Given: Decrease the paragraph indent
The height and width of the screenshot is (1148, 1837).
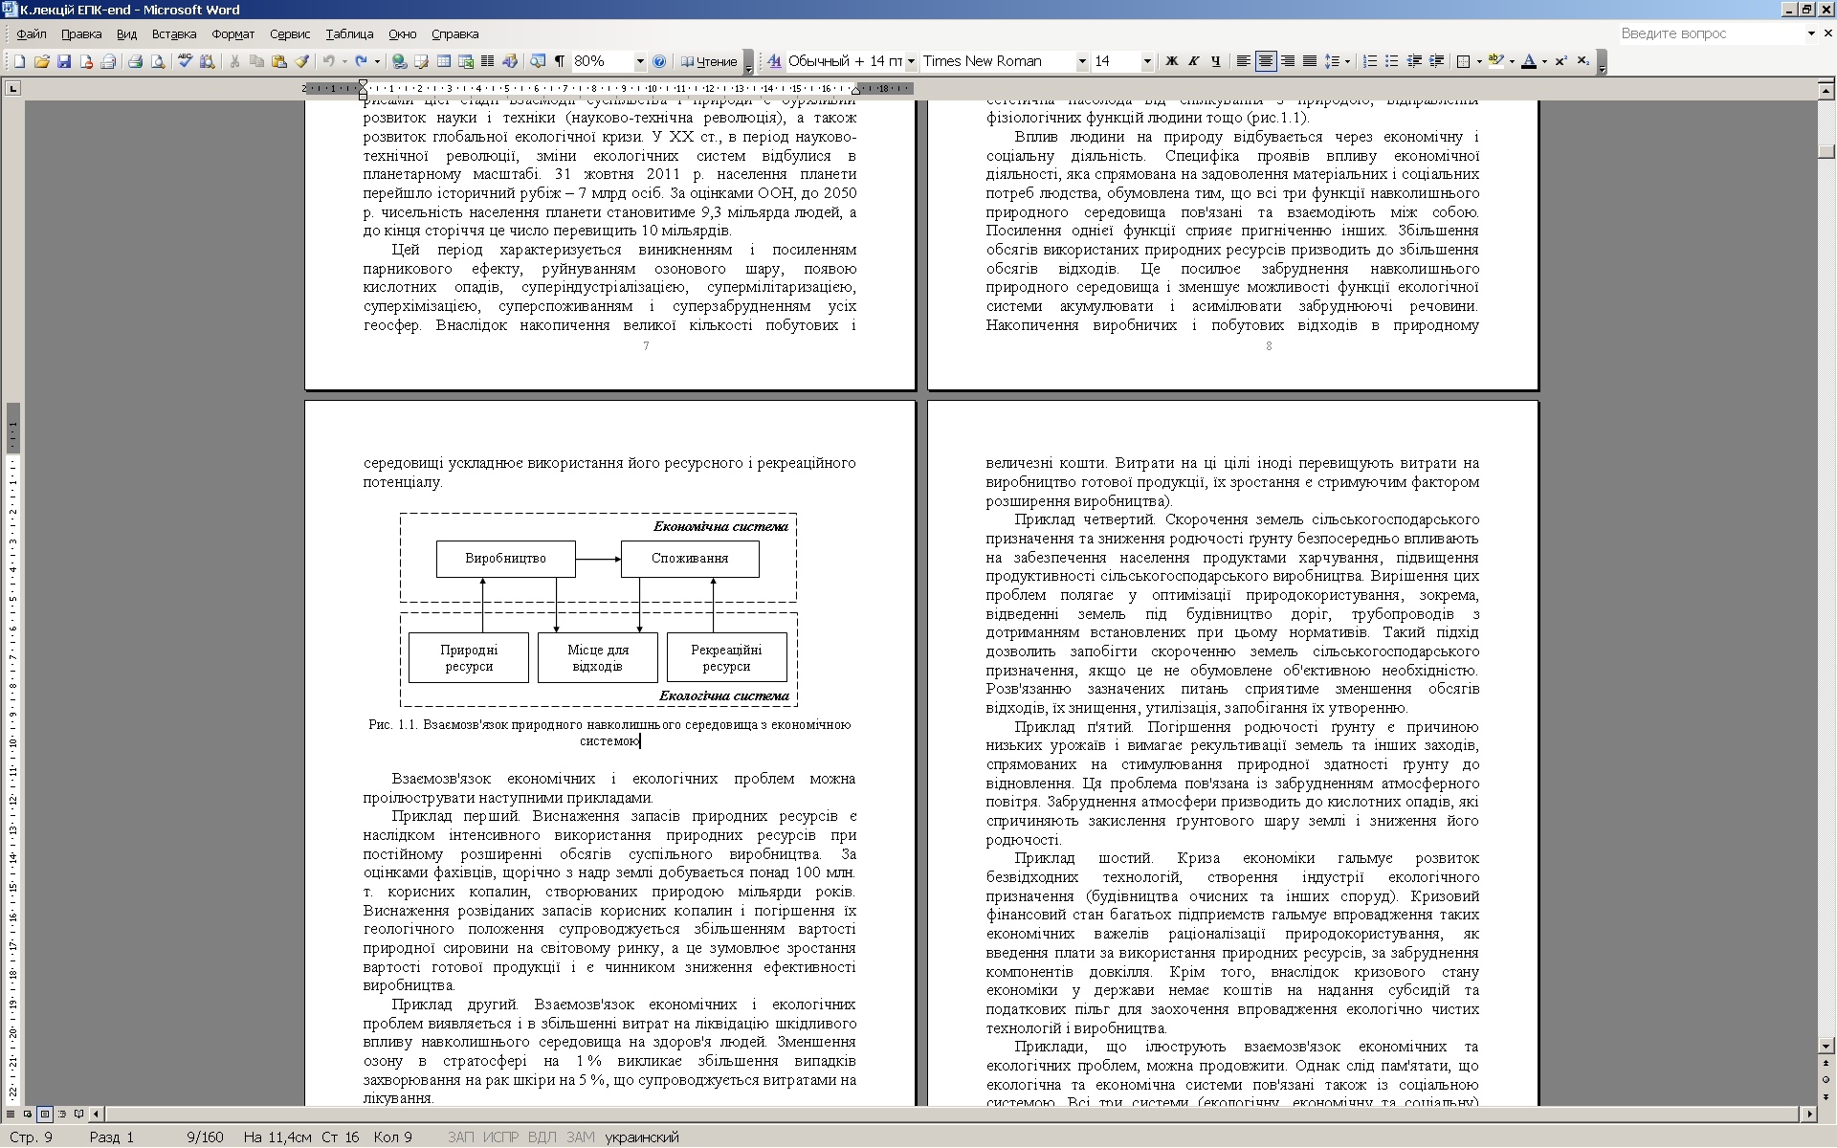Looking at the screenshot, I should click(x=1414, y=61).
